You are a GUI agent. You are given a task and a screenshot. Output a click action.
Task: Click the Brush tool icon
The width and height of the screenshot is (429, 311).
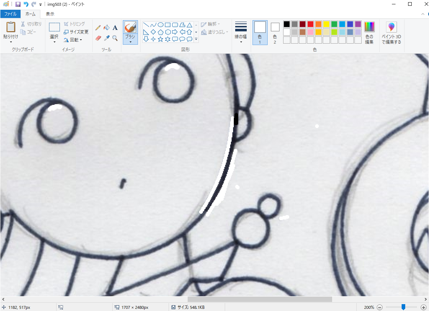(130, 27)
